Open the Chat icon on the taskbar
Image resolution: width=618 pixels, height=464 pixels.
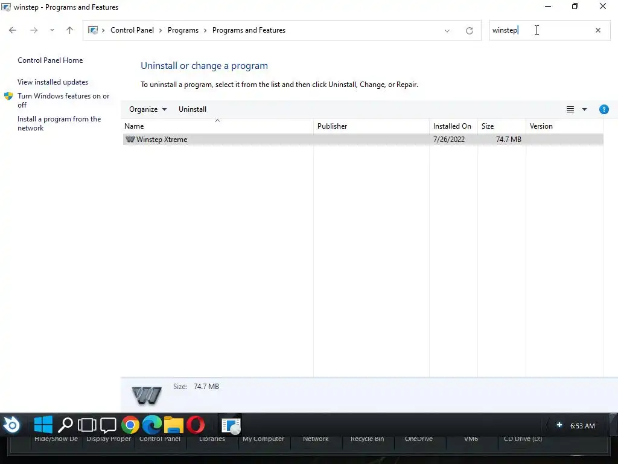(108, 425)
